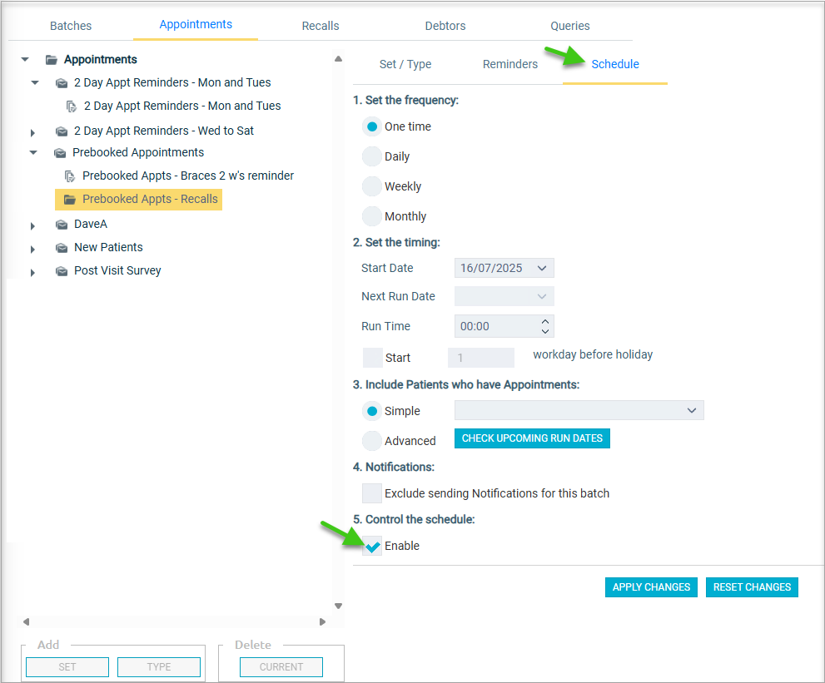Screen dimensions: 825x683
Task: Select the 2 Day Appt Reminders - Wed to Sat item
Action: point(164,131)
